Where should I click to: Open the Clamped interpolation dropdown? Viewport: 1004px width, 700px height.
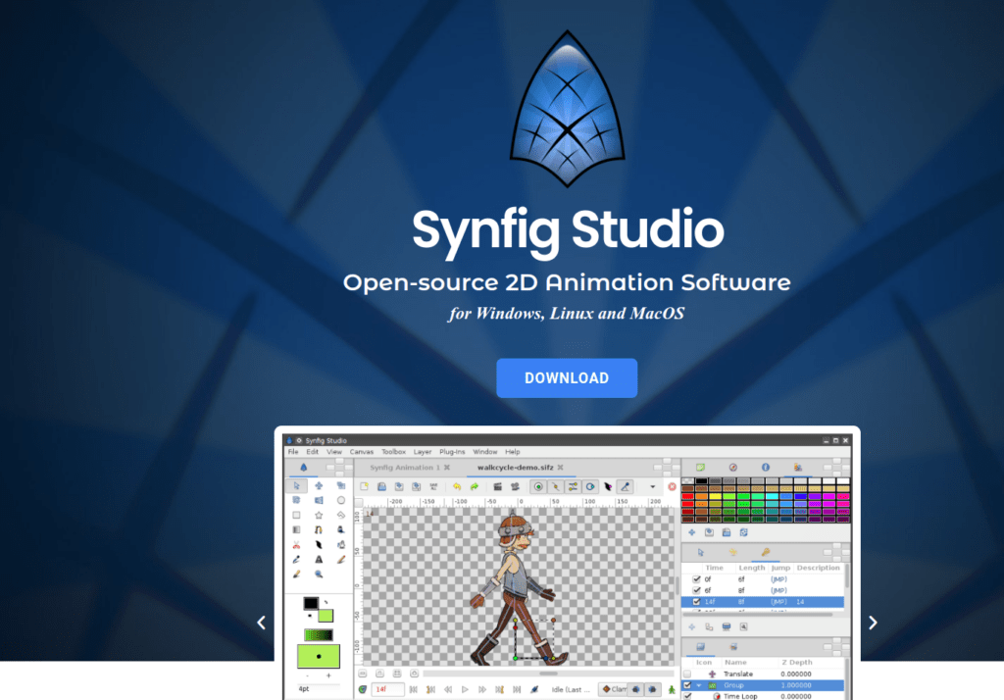click(614, 689)
